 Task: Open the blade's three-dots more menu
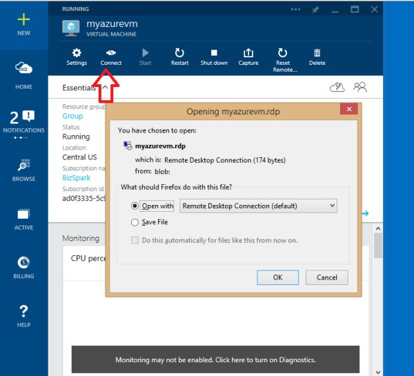(295, 10)
